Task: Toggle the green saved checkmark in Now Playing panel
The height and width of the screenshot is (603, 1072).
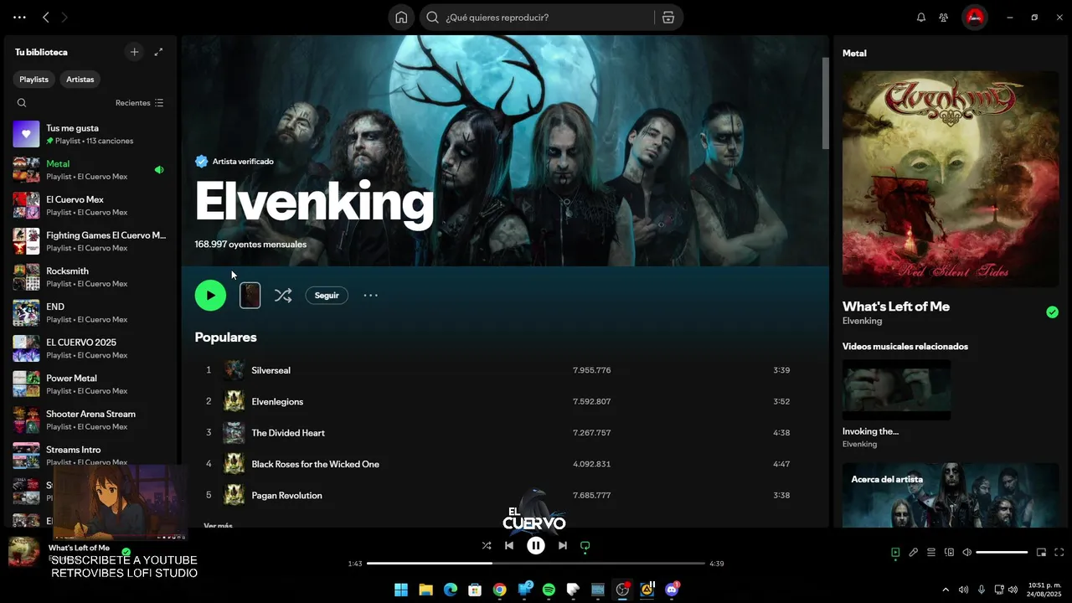Action: click(x=1052, y=312)
